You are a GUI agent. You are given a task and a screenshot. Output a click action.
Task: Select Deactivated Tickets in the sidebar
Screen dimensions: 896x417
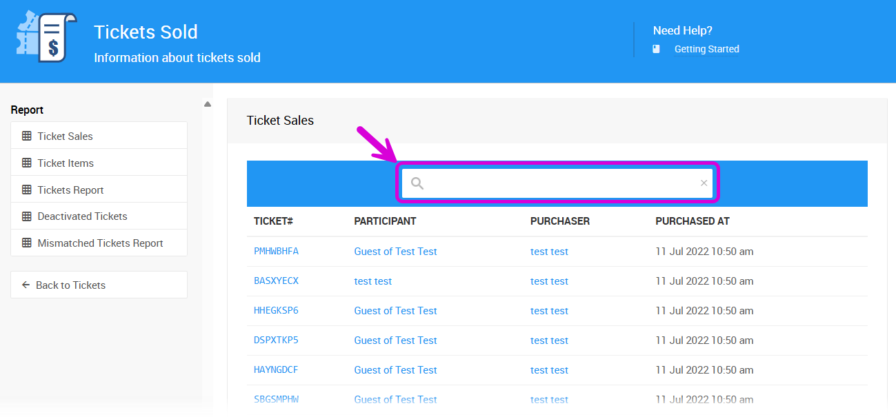(x=82, y=216)
